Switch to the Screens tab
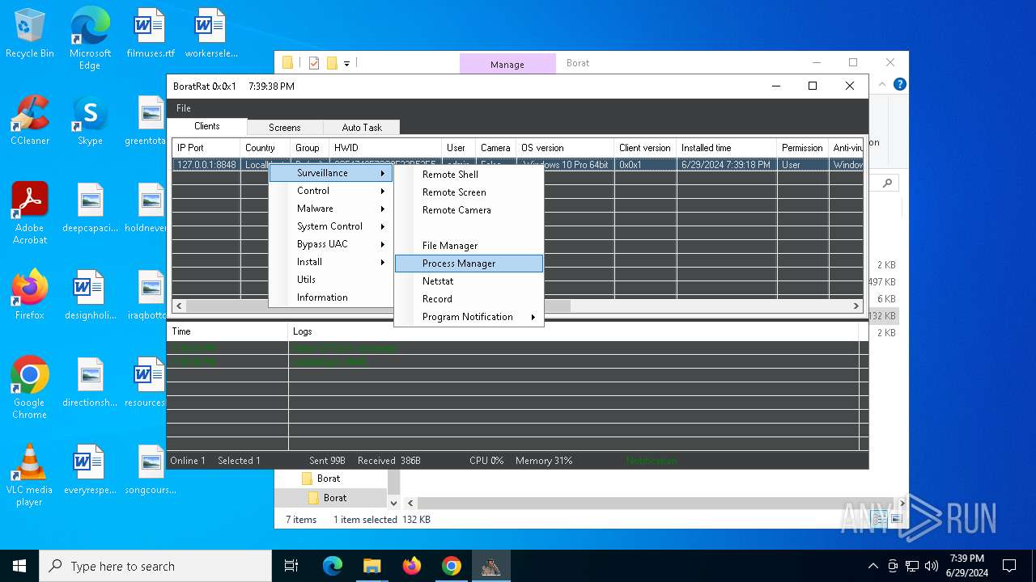 [284, 128]
